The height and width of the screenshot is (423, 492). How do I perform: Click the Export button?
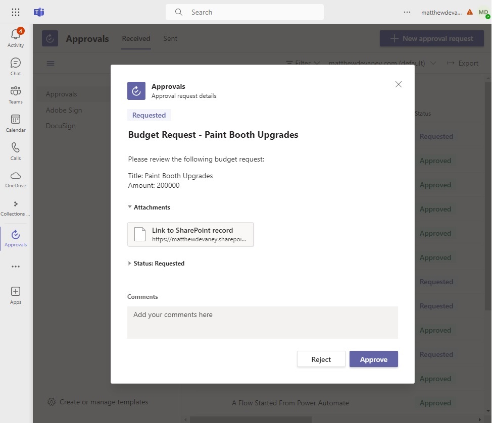pyautogui.click(x=463, y=63)
